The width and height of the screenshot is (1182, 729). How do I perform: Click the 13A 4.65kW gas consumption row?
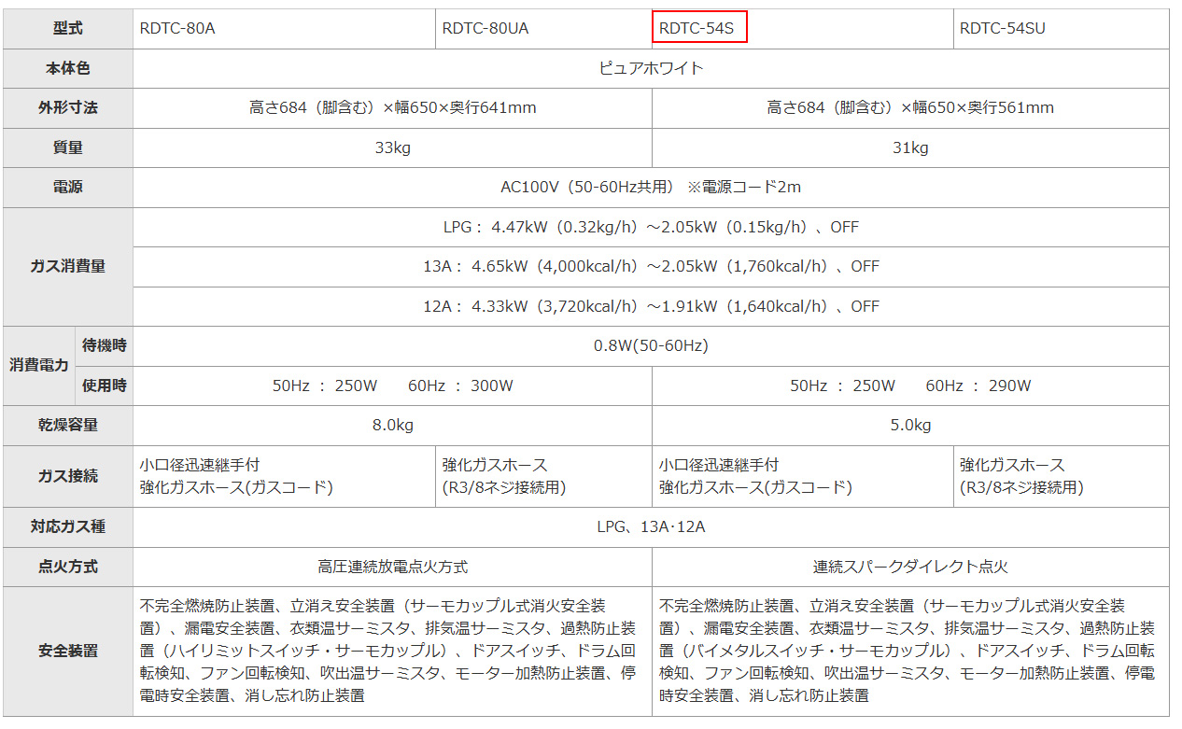651,266
